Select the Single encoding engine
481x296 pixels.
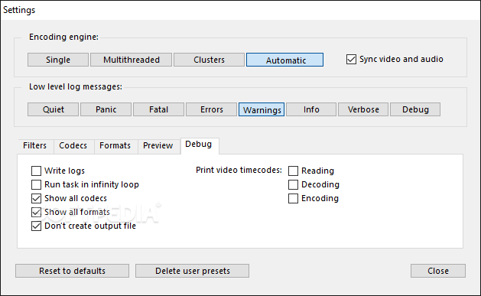click(x=58, y=60)
